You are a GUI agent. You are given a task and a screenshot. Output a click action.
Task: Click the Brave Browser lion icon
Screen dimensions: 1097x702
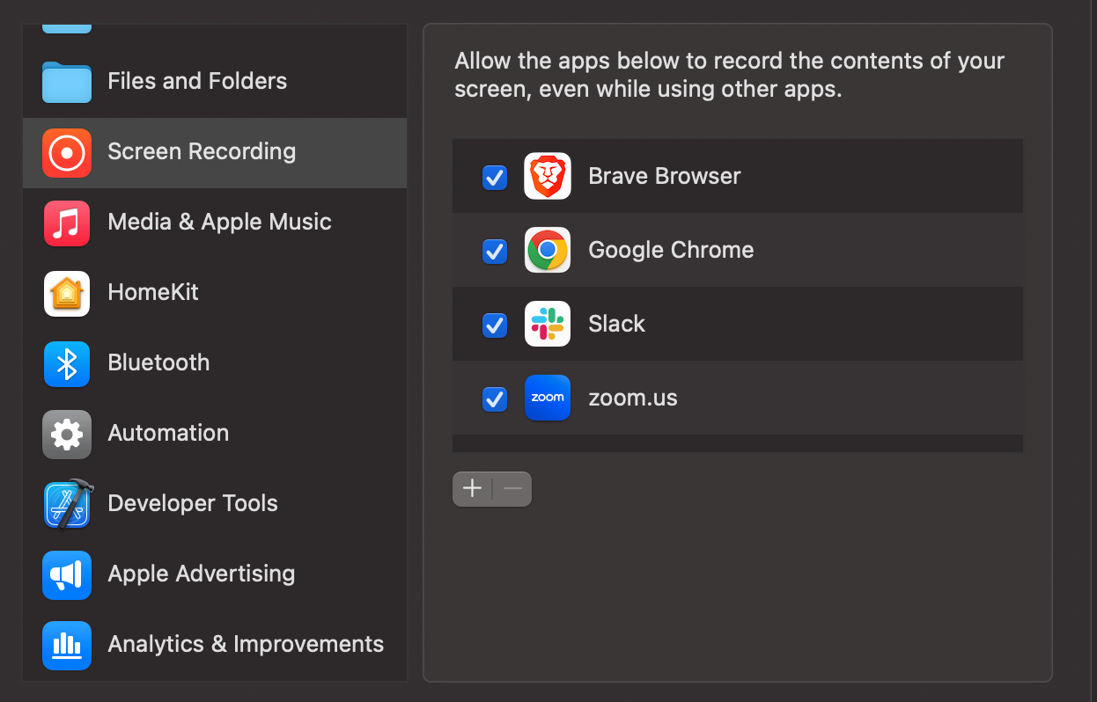(x=548, y=176)
